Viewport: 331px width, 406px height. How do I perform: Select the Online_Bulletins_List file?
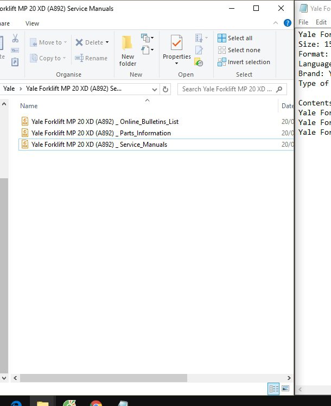pos(156,121)
